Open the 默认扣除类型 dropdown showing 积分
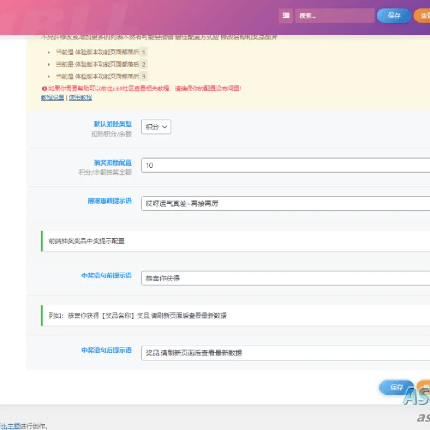 156,127
